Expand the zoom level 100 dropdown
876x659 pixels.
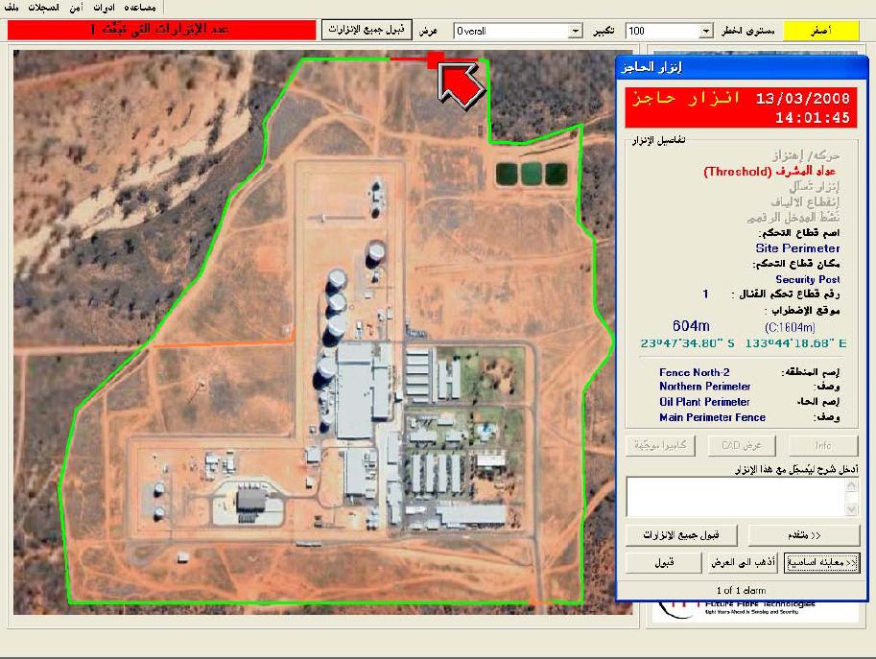706,31
